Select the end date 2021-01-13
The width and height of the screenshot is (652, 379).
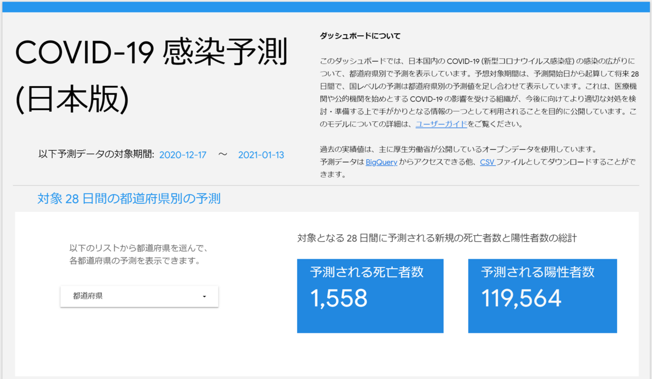tap(261, 155)
